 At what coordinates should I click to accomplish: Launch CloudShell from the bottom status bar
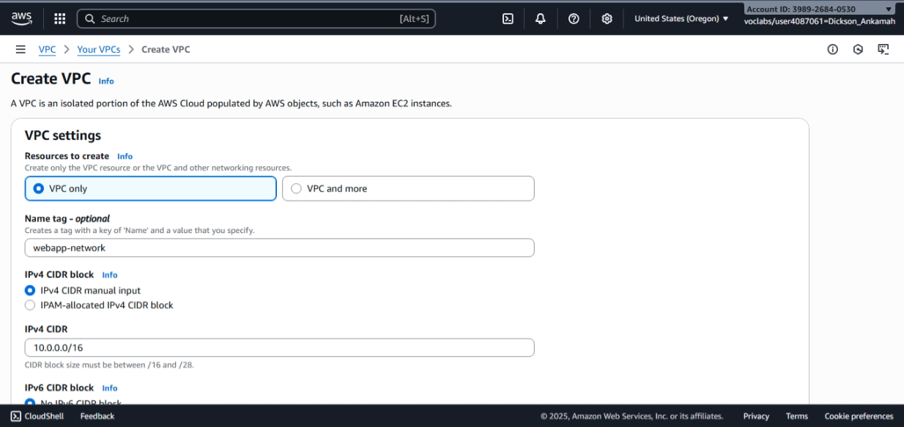pos(37,415)
